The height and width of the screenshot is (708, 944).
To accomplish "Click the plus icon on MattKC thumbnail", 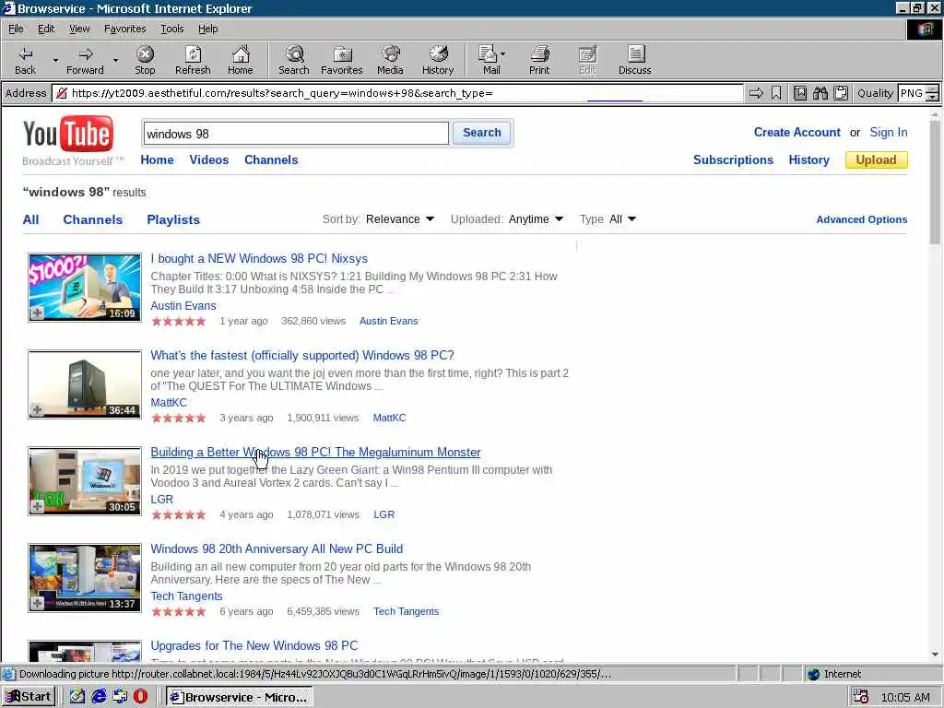I will pyautogui.click(x=37, y=410).
